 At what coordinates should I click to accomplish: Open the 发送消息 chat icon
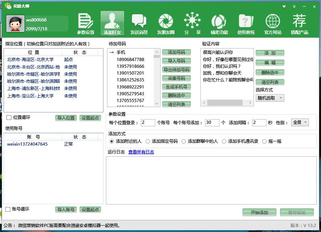tap(139, 24)
